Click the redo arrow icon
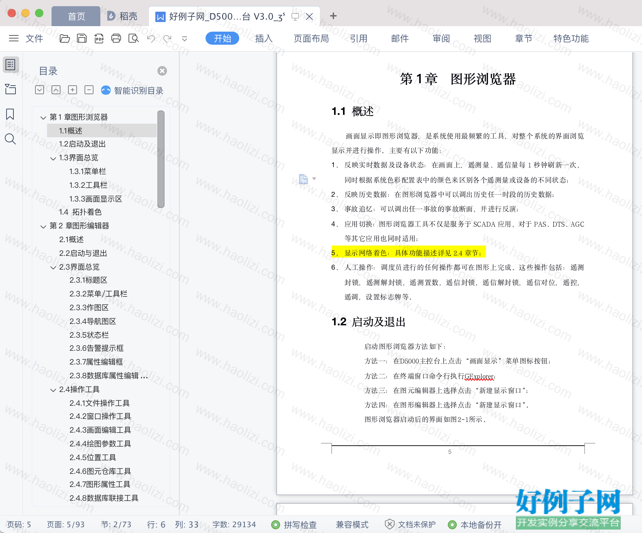The width and height of the screenshot is (642, 533). (167, 38)
